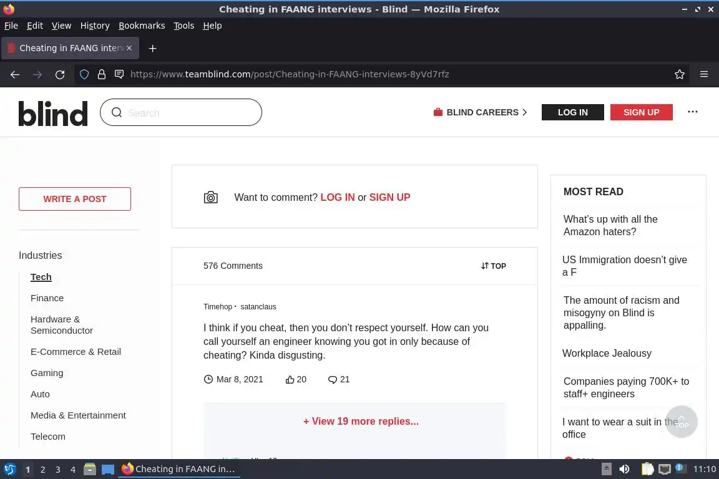Open the History menu
The height and width of the screenshot is (479, 719).
[95, 26]
